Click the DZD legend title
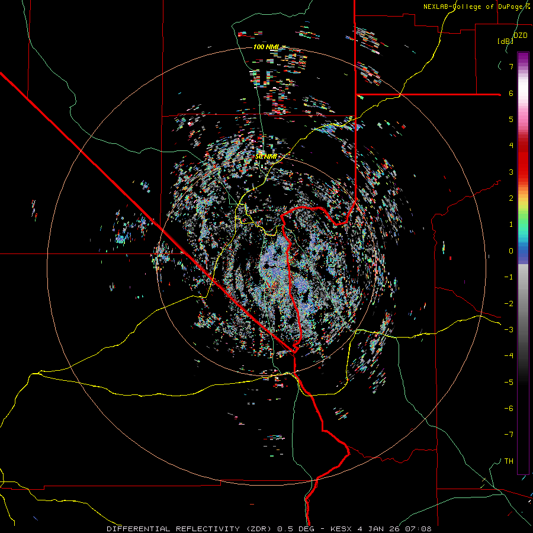 pyautogui.click(x=521, y=36)
